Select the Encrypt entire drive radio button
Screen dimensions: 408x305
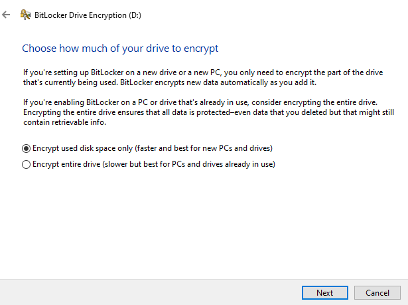pos(27,164)
